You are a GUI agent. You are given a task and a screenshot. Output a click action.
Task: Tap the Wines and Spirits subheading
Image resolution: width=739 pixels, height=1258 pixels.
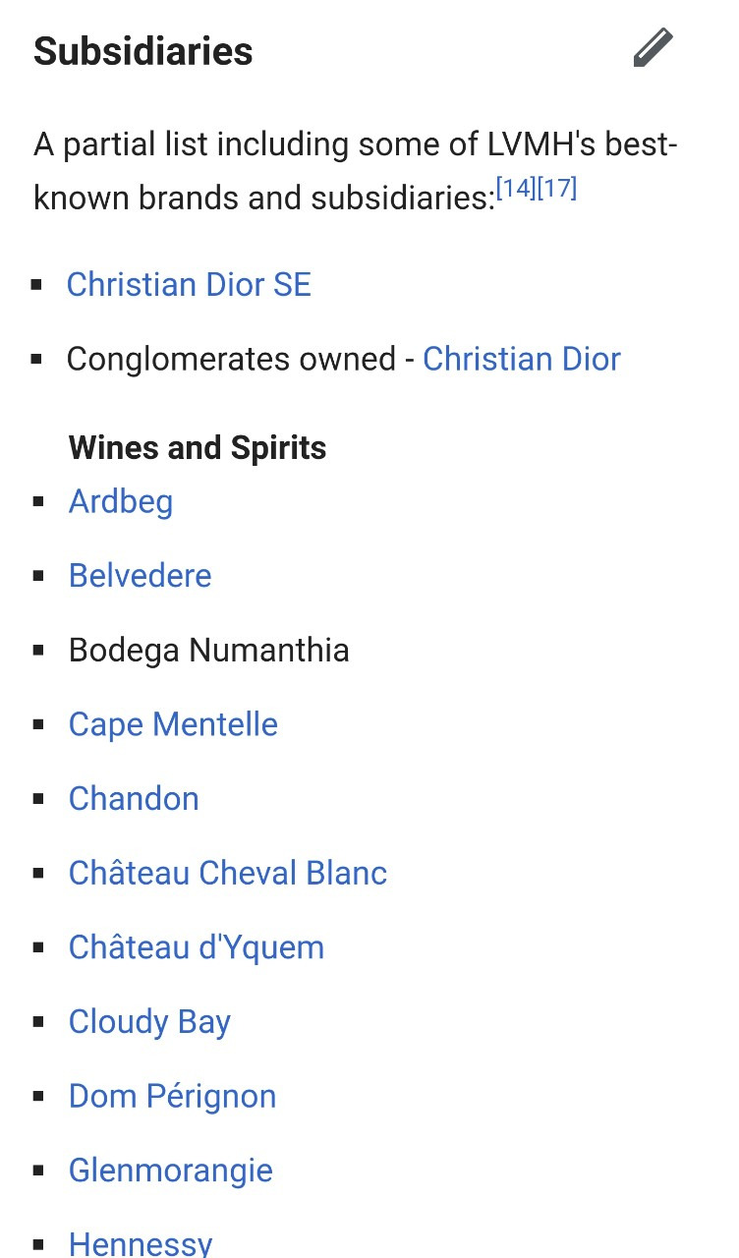click(x=198, y=448)
